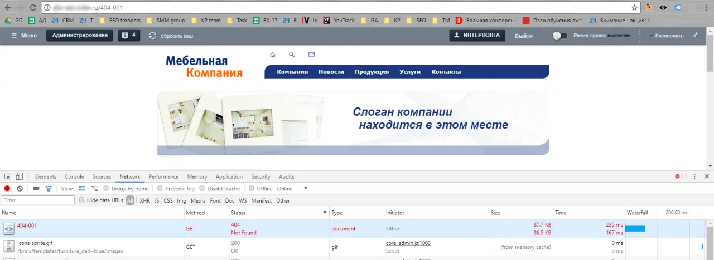
Task: Click the network Filter input field
Action: (38, 200)
